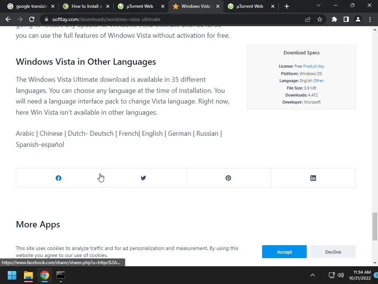Image resolution: width=378 pixels, height=284 pixels.
Task: Open Windows Start menu
Action: 12,275
